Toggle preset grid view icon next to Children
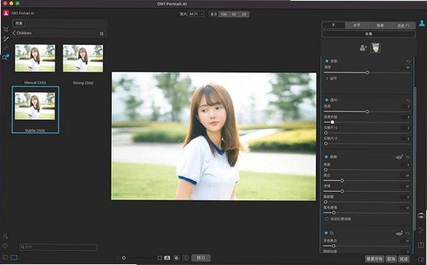This screenshot has width=427, height=265. (102, 34)
